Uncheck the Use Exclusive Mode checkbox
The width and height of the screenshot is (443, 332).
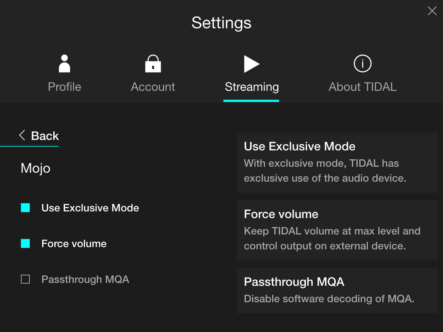[25, 208]
